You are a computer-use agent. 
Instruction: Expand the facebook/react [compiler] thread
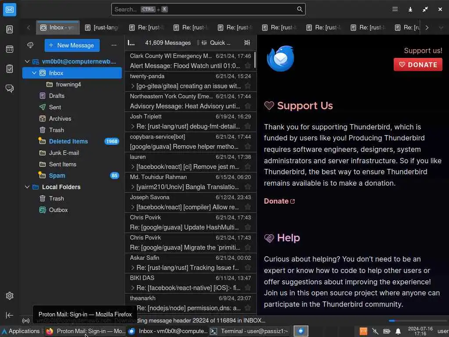[x=132, y=207]
